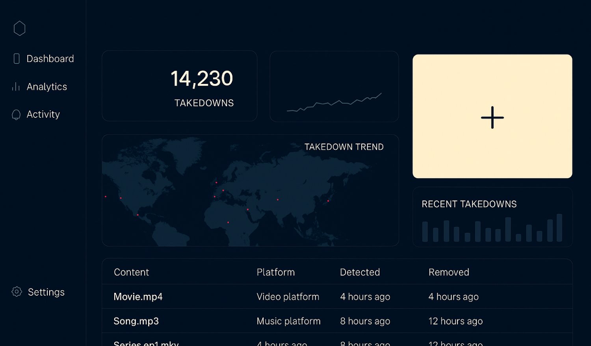Open the Activity section
Viewport: 591px width, 346px height.
click(x=43, y=114)
